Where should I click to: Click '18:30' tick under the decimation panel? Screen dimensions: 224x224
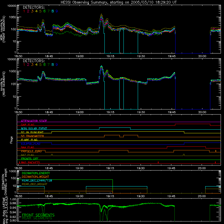point(18,196)
